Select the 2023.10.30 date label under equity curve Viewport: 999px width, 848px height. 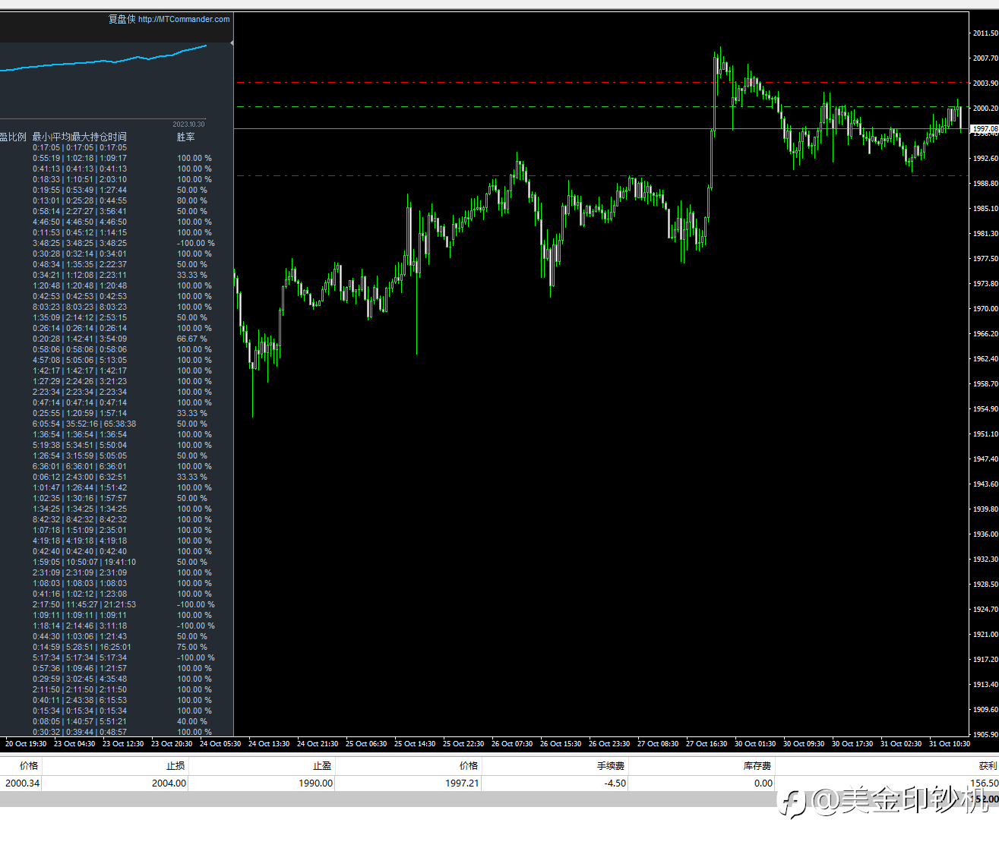[x=188, y=124]
